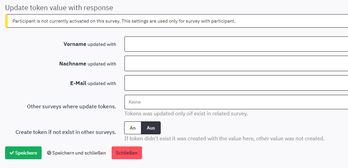
Task: Click Create token if not exist label
Action: (66, 132)
